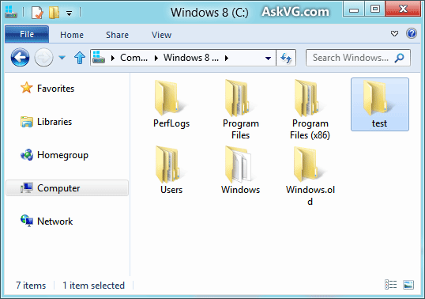Click the Forward navigation arrow
Viewport: 425px width, 299px height.
tap(43, 58)
